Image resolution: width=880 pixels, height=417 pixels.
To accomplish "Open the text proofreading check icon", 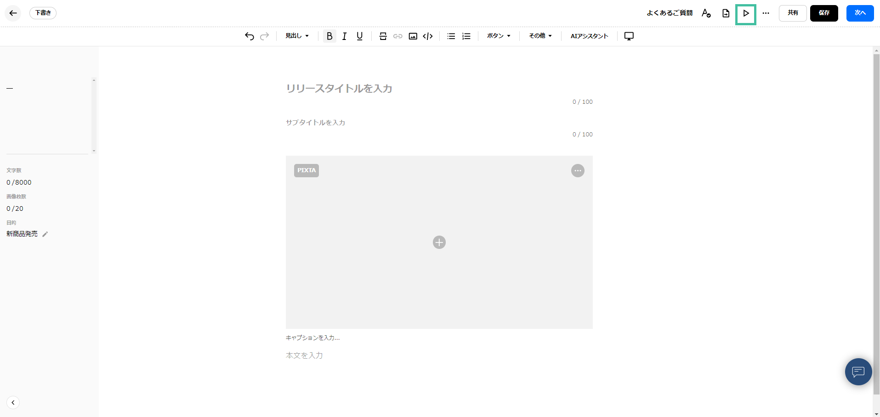I will click(x=706, y=13).
